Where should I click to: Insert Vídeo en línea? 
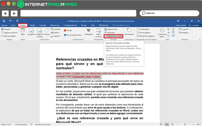click(x=98, y=33)
